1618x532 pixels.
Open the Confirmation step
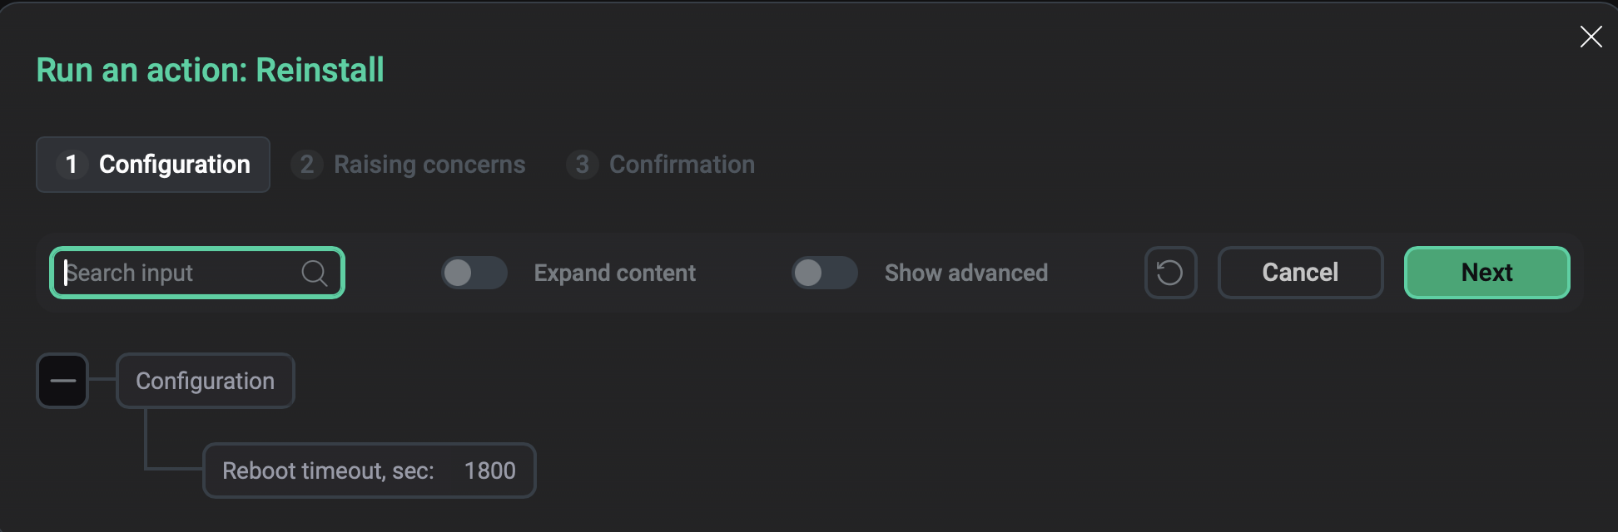(660, 164)
